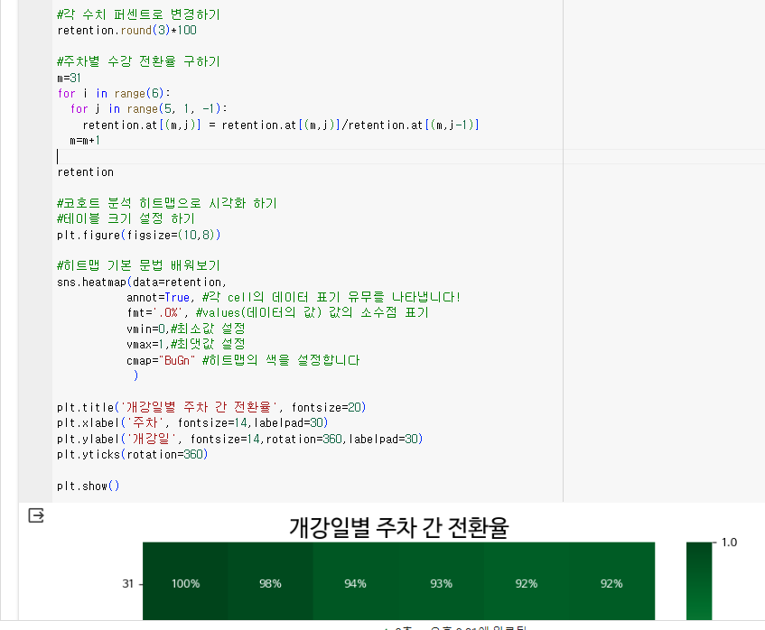
Task: Click the 'plt.xlabel' line
Action: 192,422
